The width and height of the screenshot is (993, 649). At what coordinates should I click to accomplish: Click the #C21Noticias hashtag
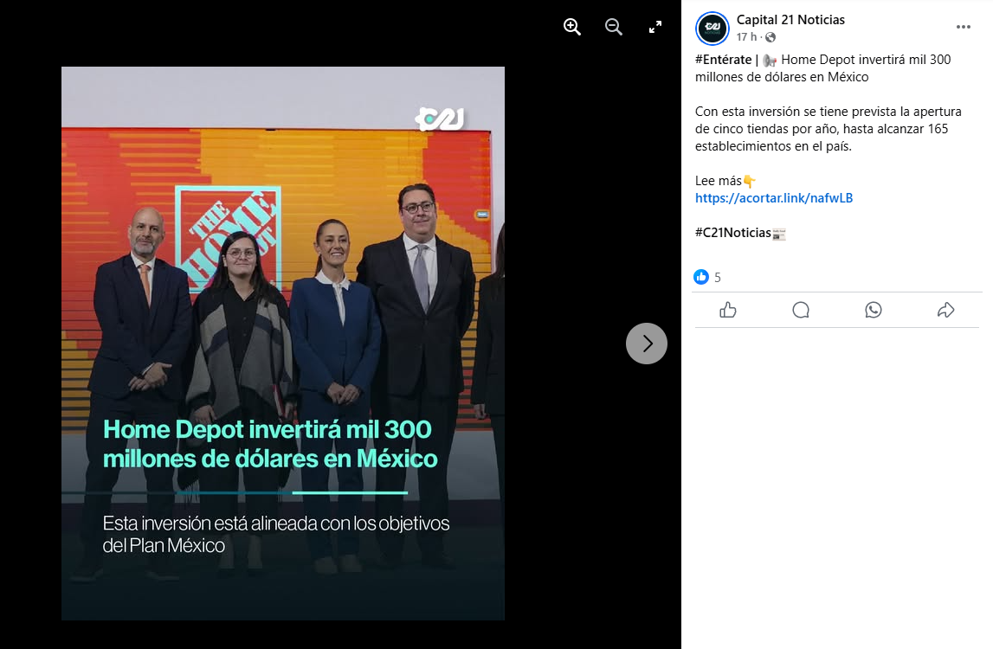(x=732, y=233)
